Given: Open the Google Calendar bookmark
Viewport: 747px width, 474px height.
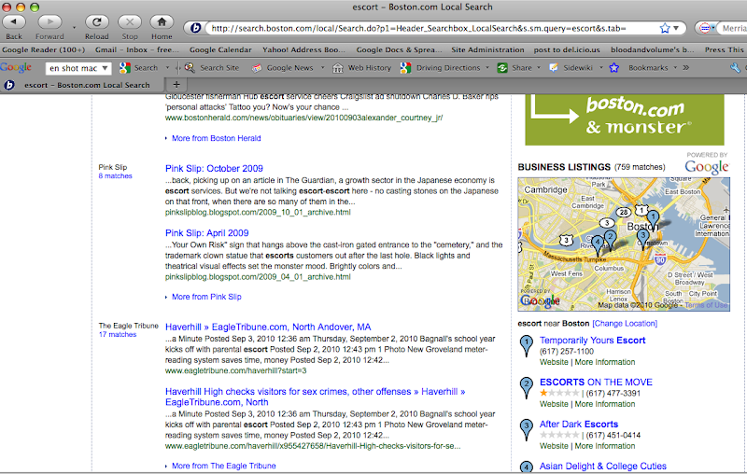Looking at the screenshot, I should coord(220,49).
